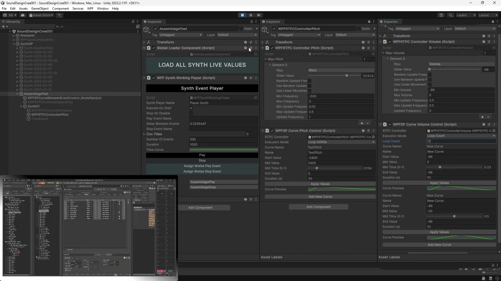This screenshot has width=501, height=281.
Task: Lock the first Inspector showing AssemblageTest
Action: click(x=251, y=21)
